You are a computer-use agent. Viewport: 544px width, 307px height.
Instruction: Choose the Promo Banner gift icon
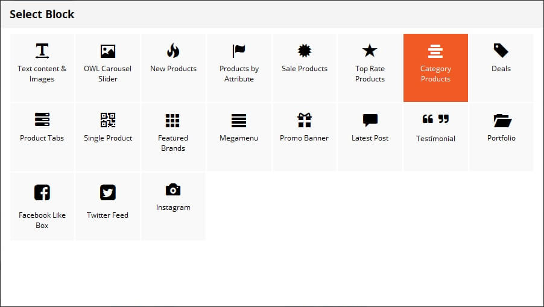[304, 120]
